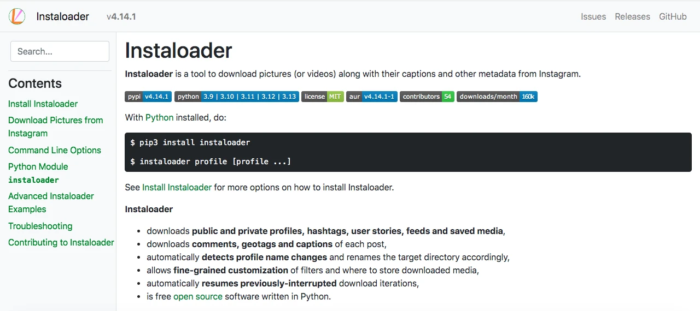Go to Install Instaloader in Contents
This screenshot has width=700, height=311.
coord(43,104)
